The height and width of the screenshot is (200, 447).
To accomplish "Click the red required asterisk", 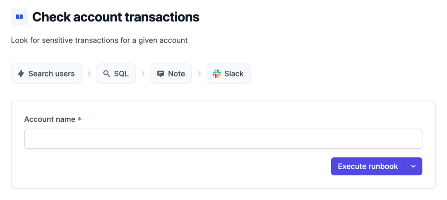I will coord(79,119).
